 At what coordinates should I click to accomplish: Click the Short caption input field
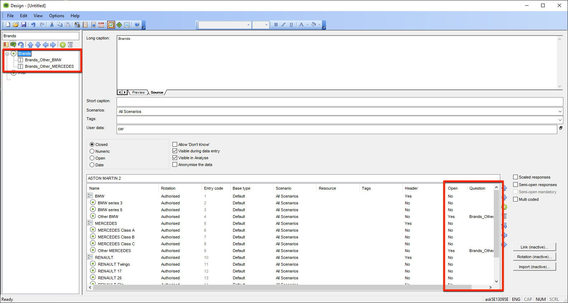tap(340, 102)
